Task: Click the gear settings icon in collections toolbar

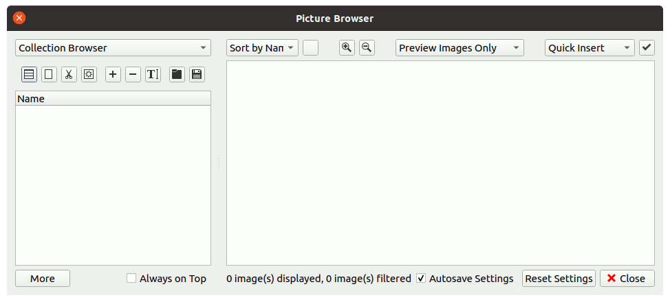Action: point(89,74)
